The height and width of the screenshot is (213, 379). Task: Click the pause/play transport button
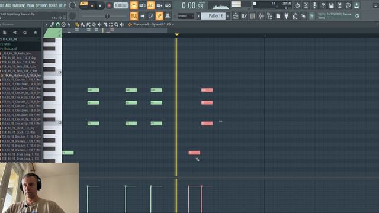(x=92, y=5)
